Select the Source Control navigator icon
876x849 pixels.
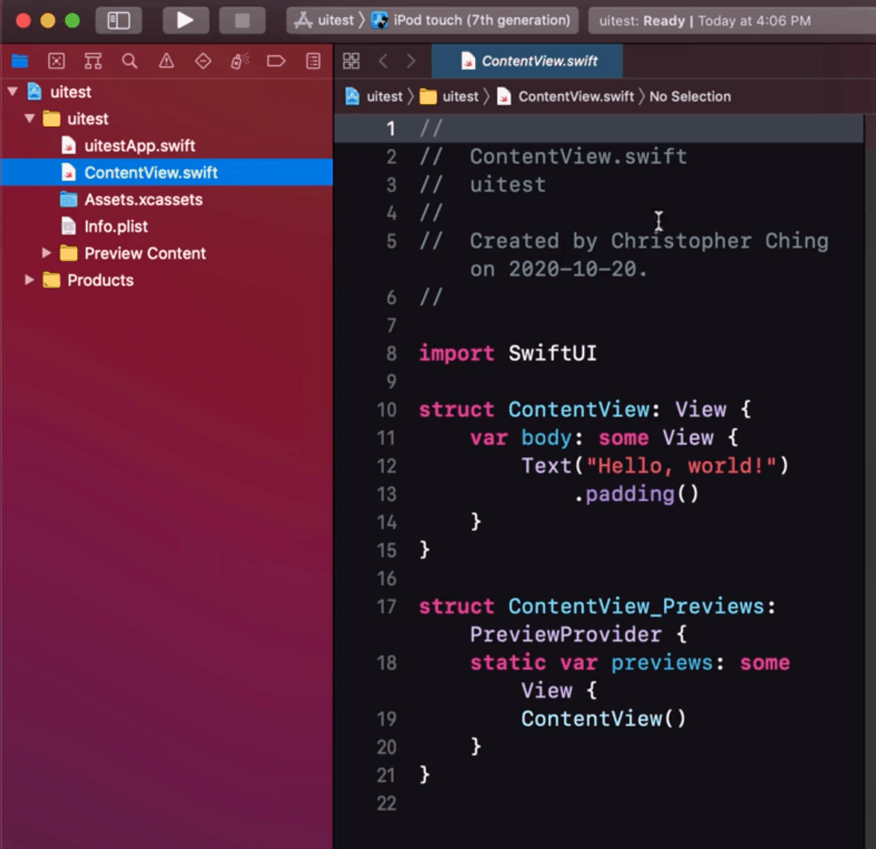point(56,61)
